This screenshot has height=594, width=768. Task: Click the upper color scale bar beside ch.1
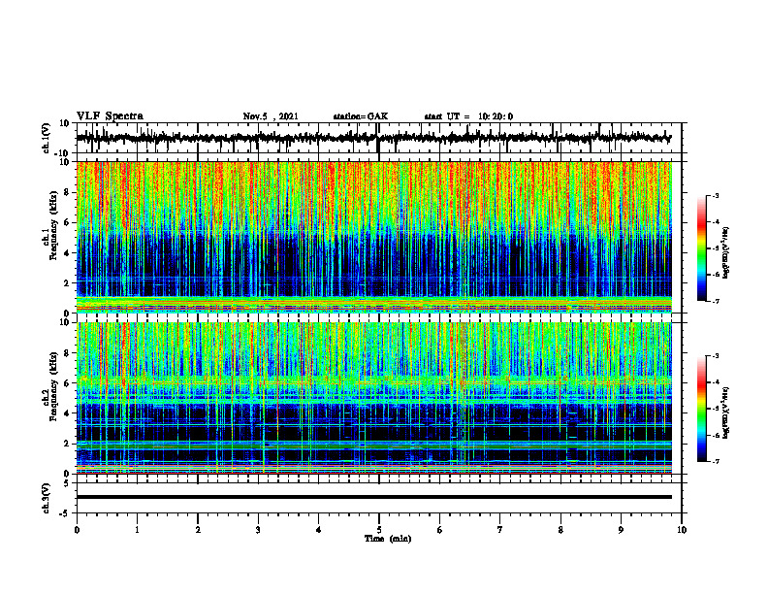(701, 248)
